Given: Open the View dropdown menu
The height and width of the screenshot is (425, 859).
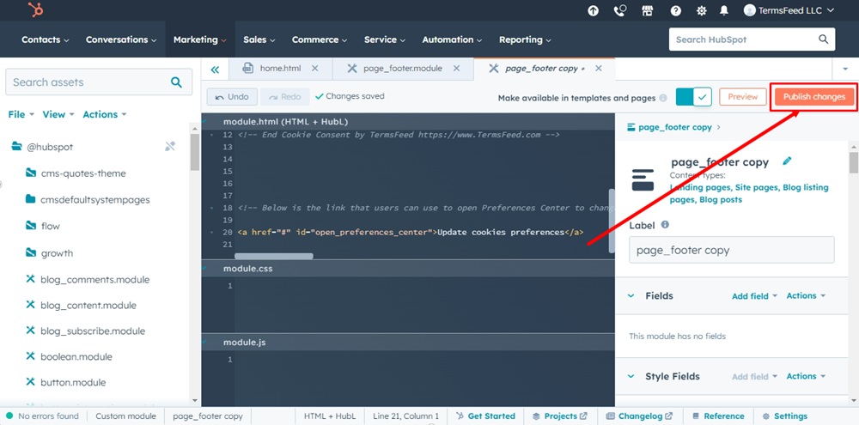Looking at the screenshot, I should click(58, 114).
